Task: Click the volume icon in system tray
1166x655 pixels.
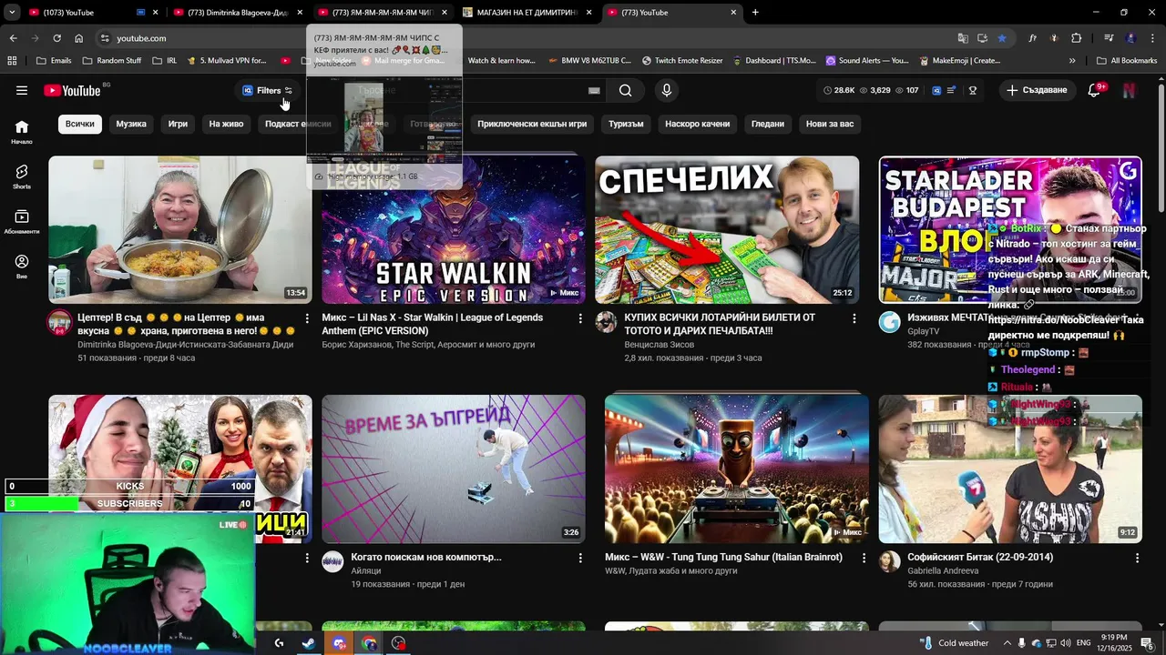Action: (1067, 643)
